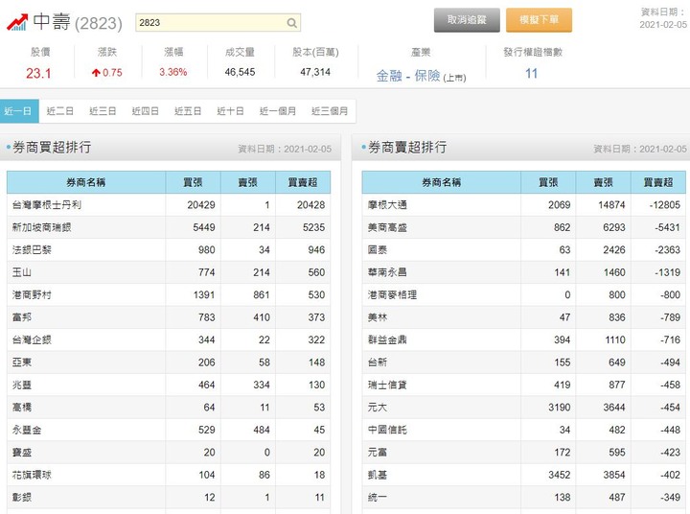This screenshot has height=514, width=690.
Task: Click 券商名稱 header in sell ranking table
Action: (x=442, y=182)
